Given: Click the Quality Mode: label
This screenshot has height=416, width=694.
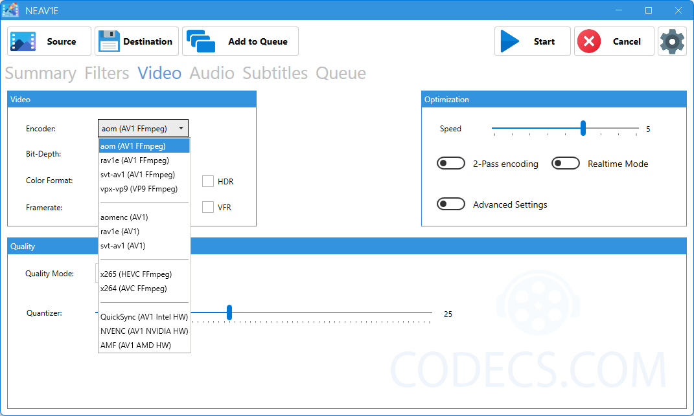Looking at the screenshot, I should point(49,274).
